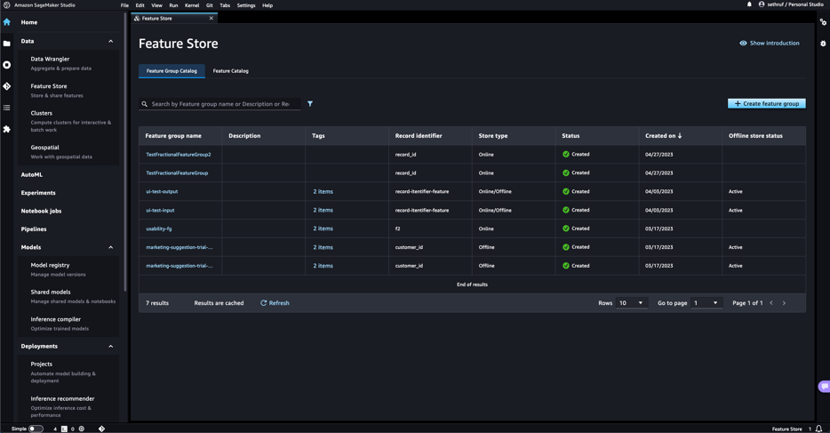The height and width of the screenshot is (433, 830).
Task: Go to previous results page arrow
Action: pos(771,303)
